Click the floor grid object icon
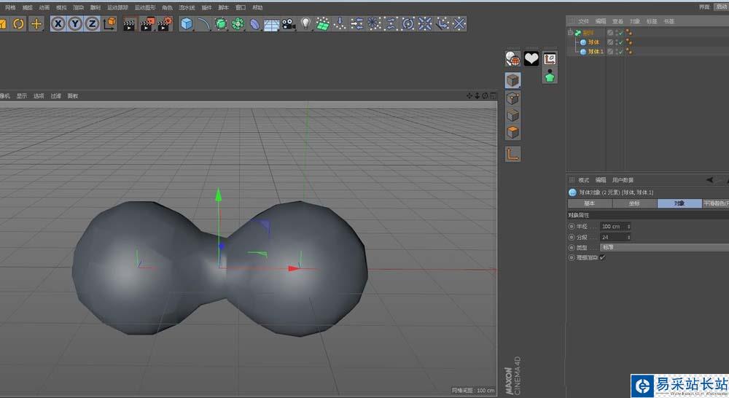Image resolution: width=729 pixels, height=398 pixels. coord(271,24)
